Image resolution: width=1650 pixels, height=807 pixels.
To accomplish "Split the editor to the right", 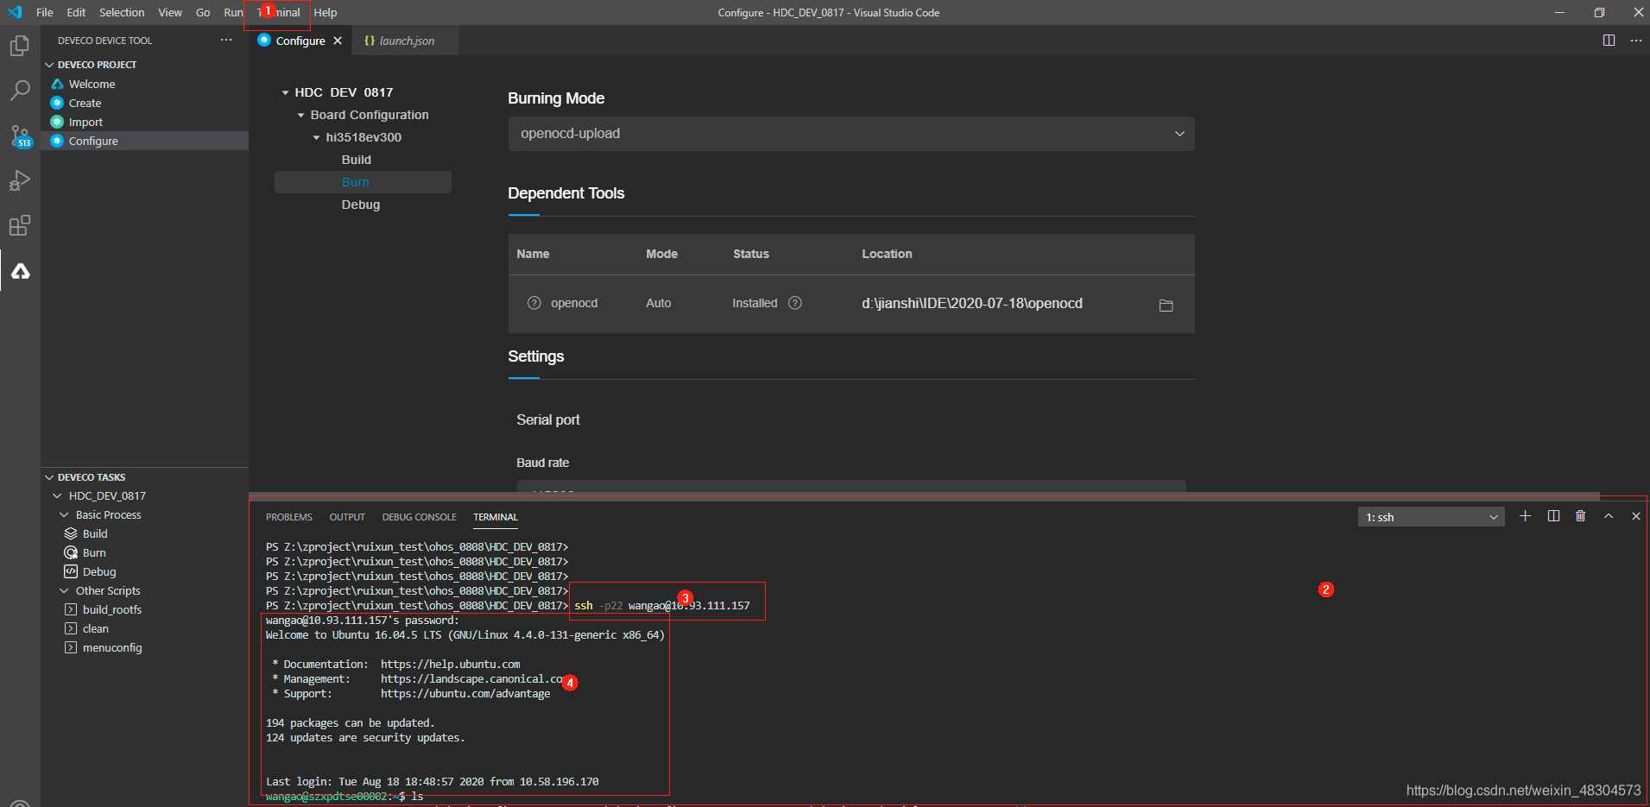I will [x=1609, y=41].
